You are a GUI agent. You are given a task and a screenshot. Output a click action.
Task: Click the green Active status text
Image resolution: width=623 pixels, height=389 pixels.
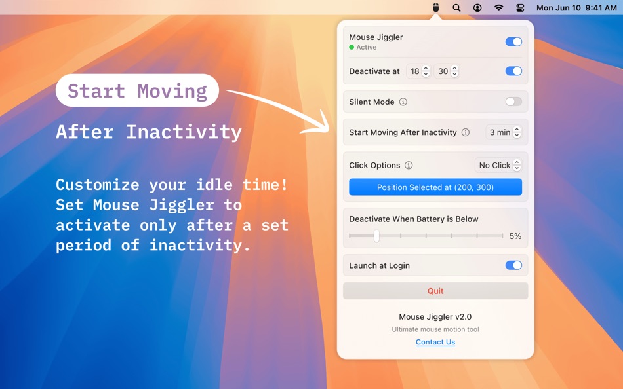point(367,47)
